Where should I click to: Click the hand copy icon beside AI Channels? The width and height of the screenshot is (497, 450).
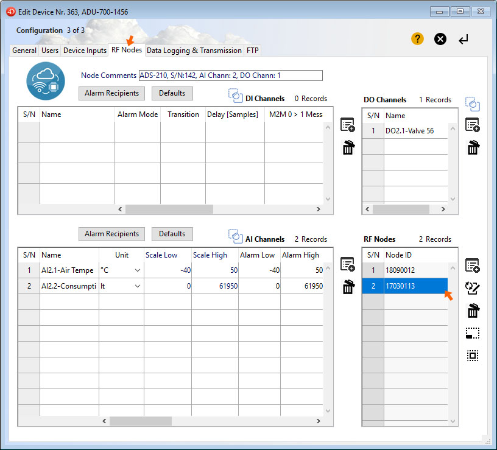[x=235, y=236]
